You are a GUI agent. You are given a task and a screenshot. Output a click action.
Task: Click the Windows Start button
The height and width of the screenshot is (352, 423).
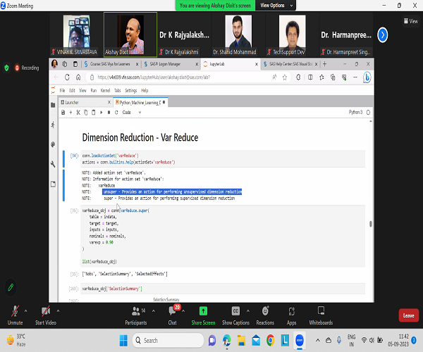(123, 341)
